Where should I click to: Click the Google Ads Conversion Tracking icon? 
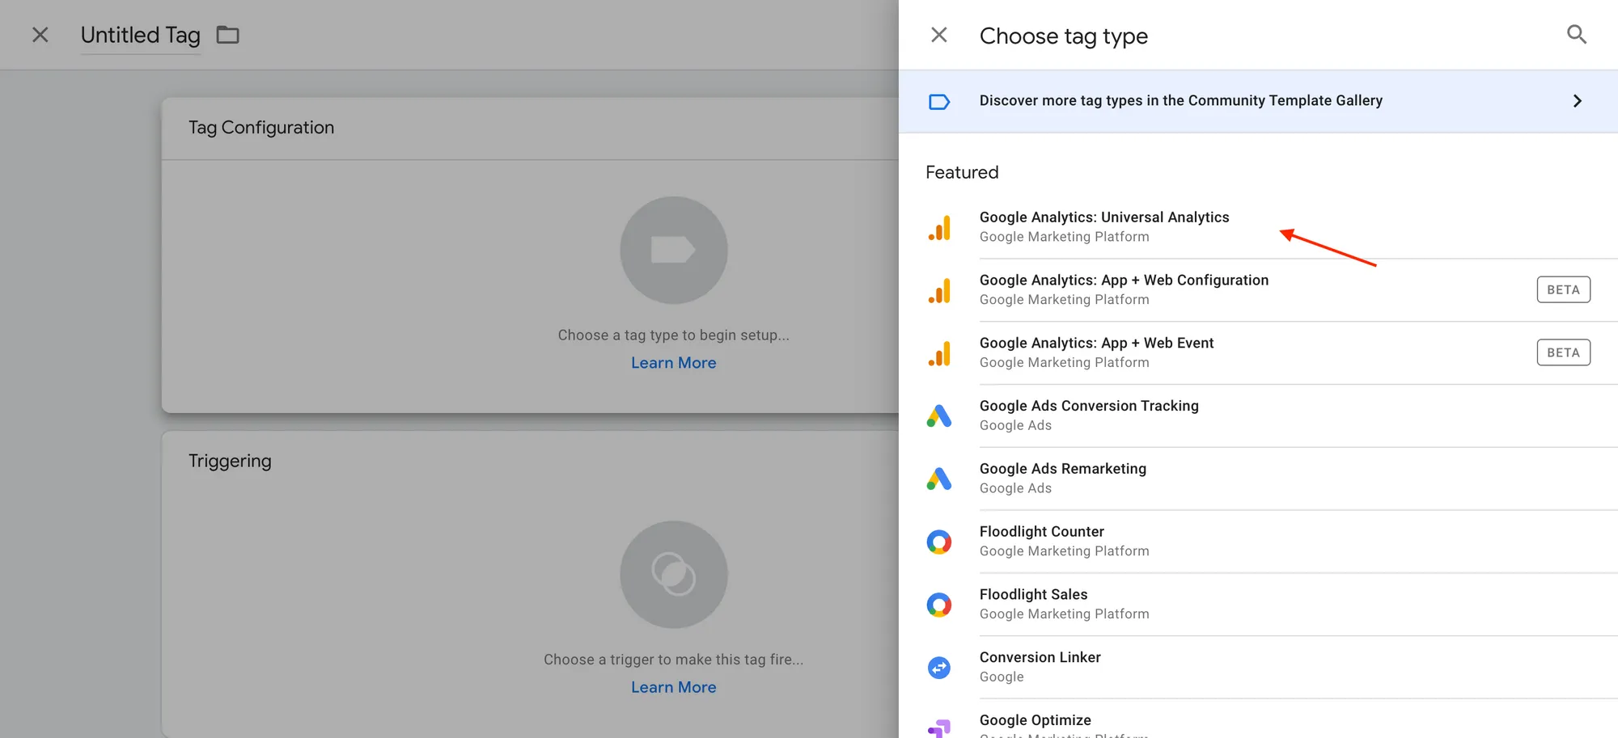939,416
